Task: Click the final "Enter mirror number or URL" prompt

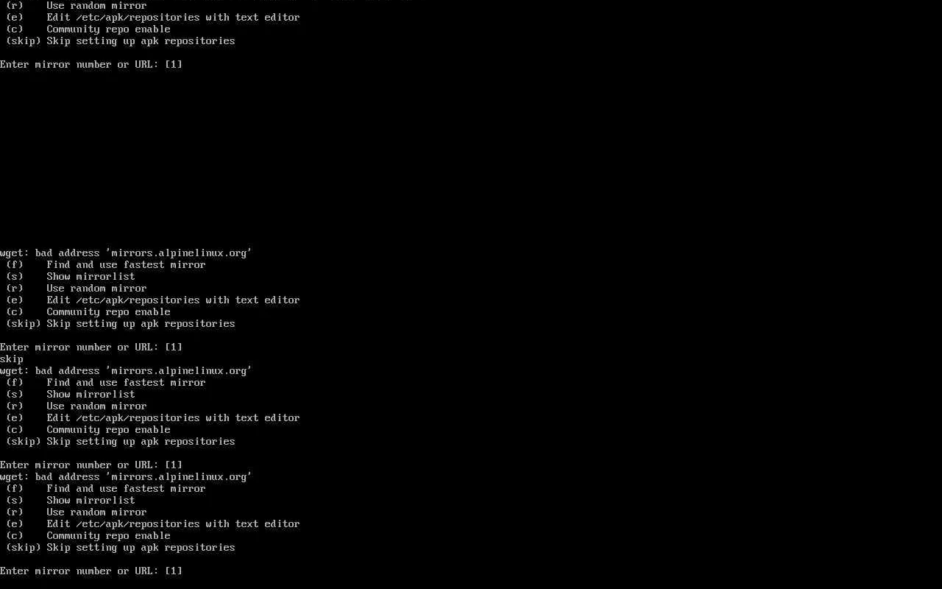Action: (91, 571)
